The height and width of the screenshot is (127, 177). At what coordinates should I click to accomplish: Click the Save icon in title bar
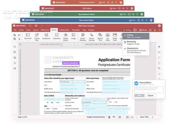point(30,26)
